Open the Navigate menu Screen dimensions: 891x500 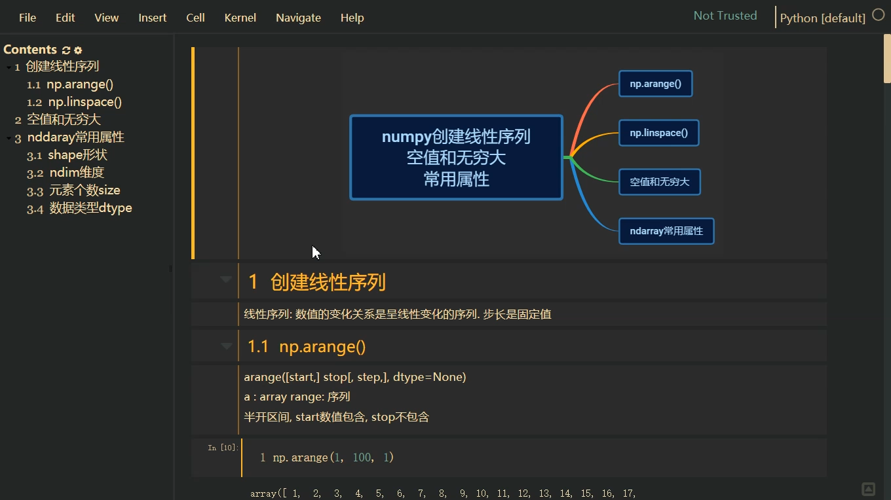point(298,18)
